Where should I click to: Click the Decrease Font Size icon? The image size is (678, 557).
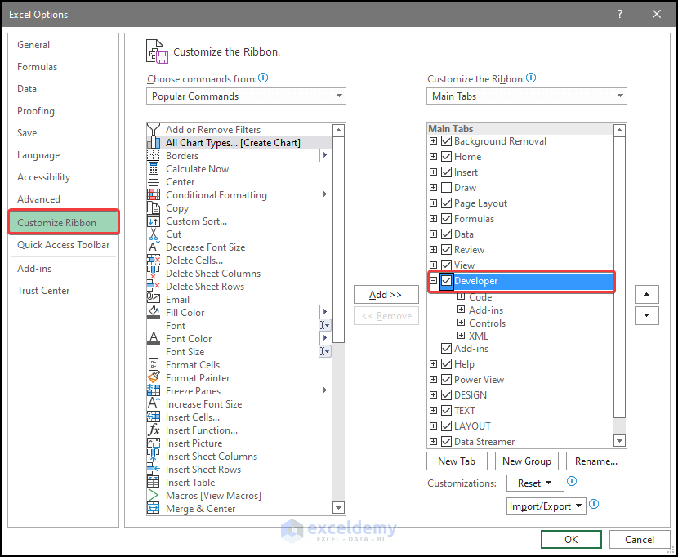[154, 247]
